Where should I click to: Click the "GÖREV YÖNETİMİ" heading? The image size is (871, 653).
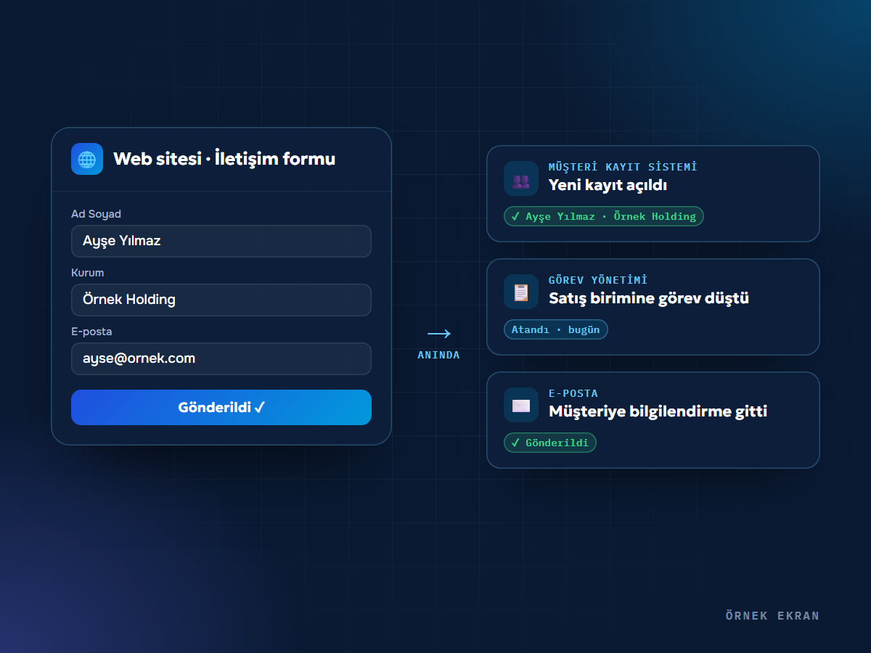tap(598, 280)
